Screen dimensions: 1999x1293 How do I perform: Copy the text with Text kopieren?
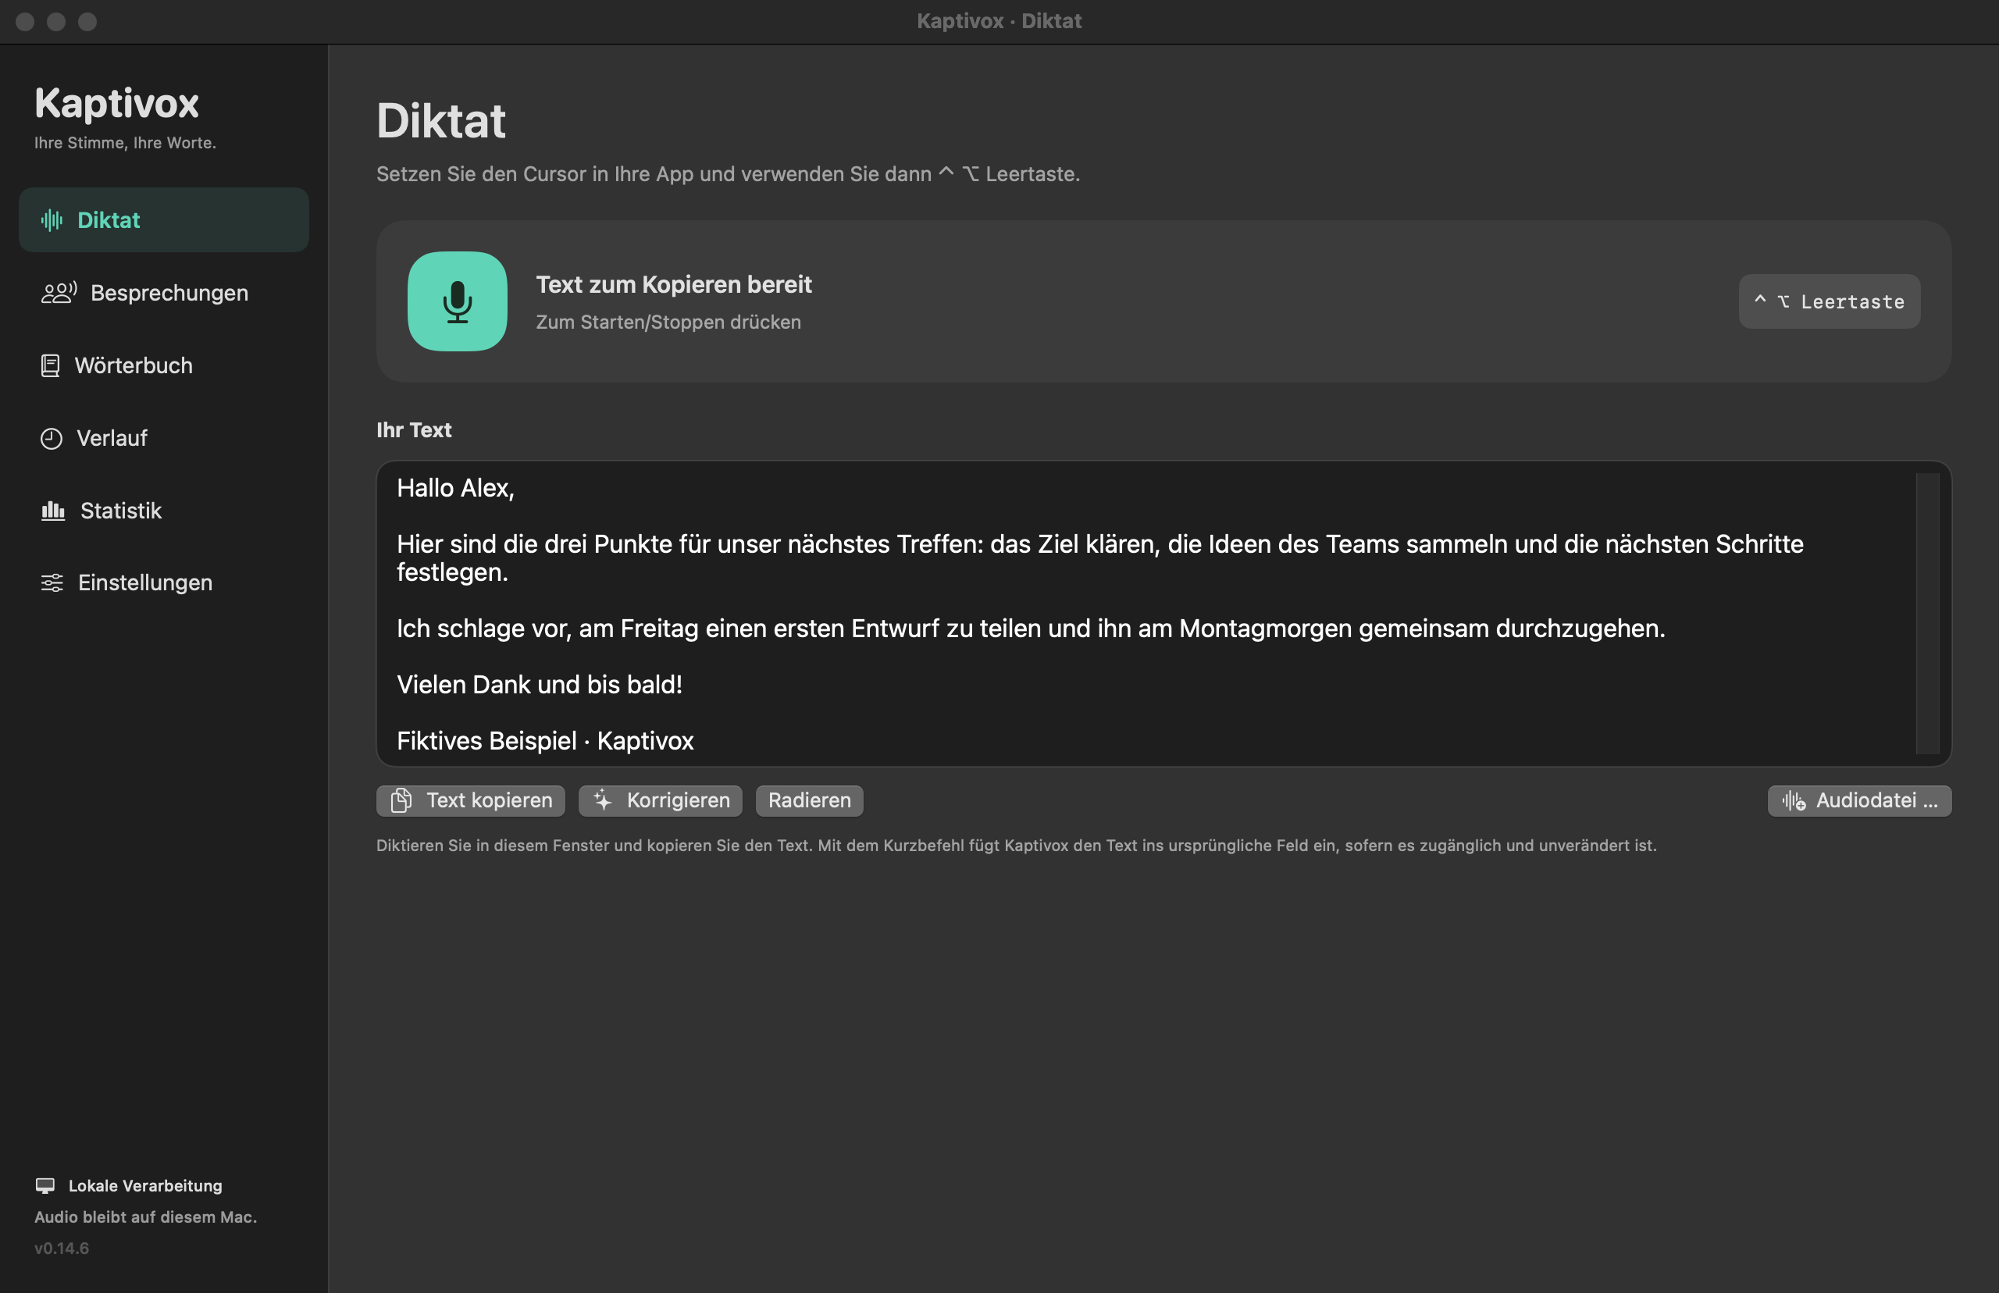click(470, 800)
